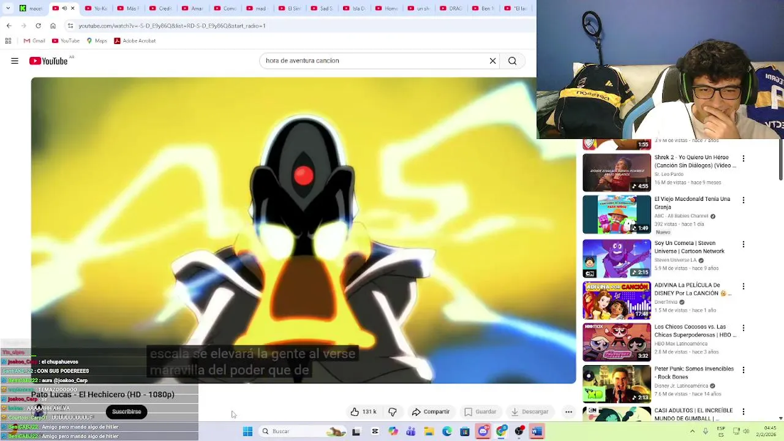Screen dimensions: 784x441
Task: Run the search with the magnifier button
Action: pyautogui.click(x=513, y=61)
